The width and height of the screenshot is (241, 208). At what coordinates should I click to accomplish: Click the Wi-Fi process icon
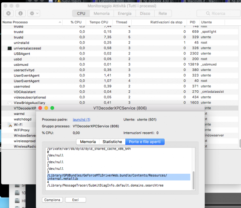pos(10,125)
